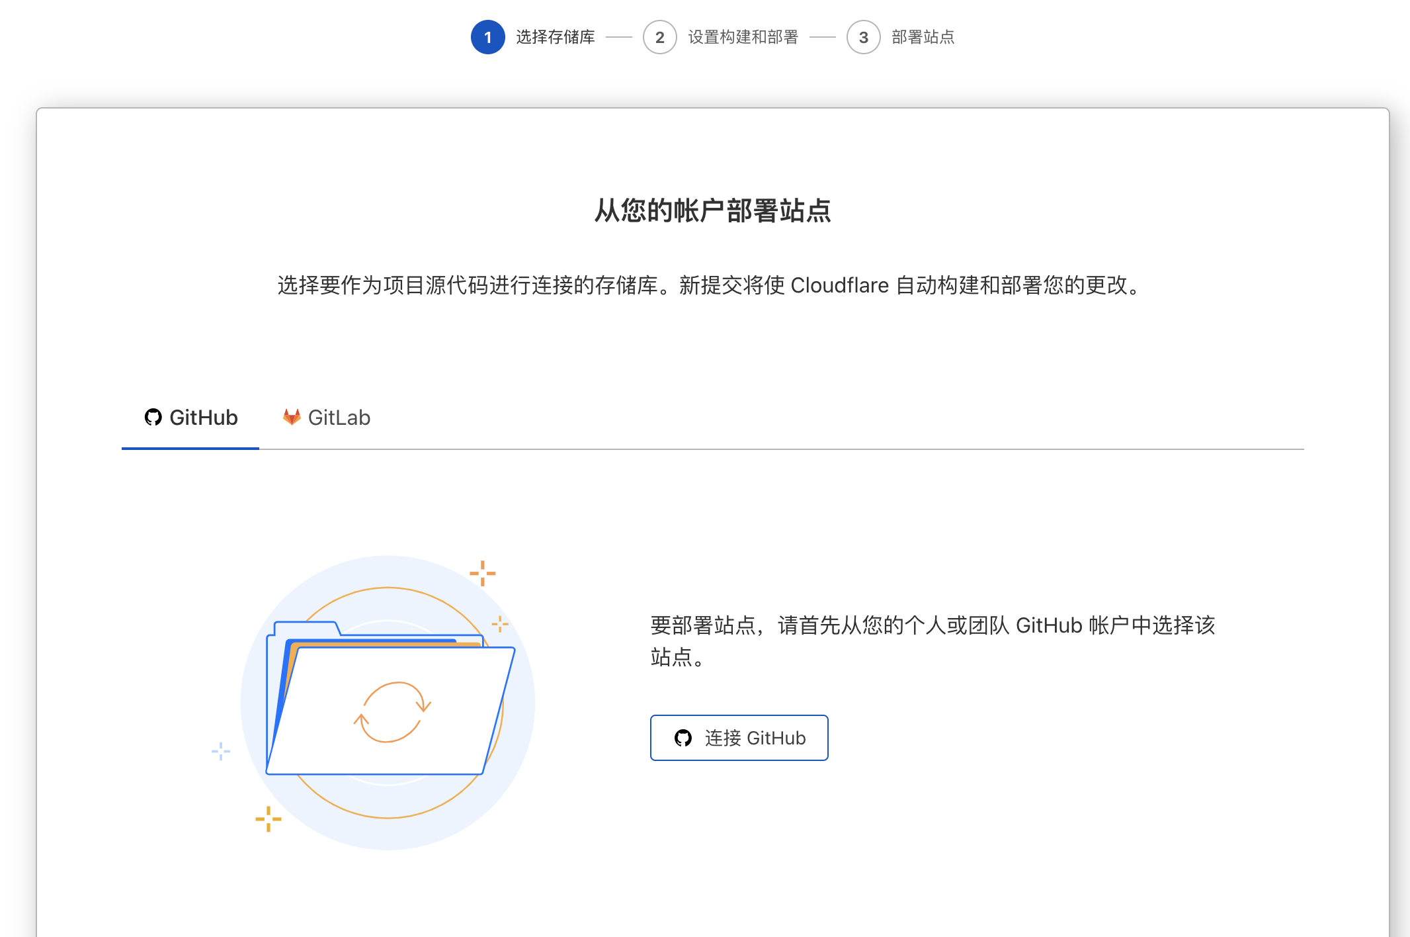Image resolution: width=1410 pixels, height=937 pixels.
Task: Click the step 2 number circle
Action: point(659,37)
